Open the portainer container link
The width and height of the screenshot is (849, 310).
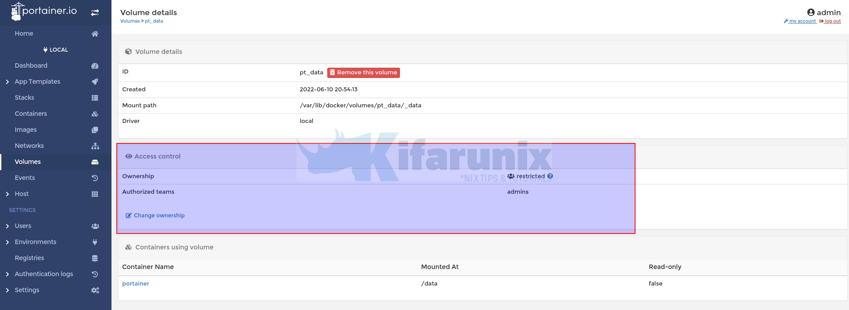pyautogui.click(x=136, y=284)
